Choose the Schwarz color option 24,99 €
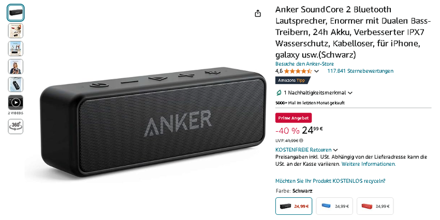 294,206
